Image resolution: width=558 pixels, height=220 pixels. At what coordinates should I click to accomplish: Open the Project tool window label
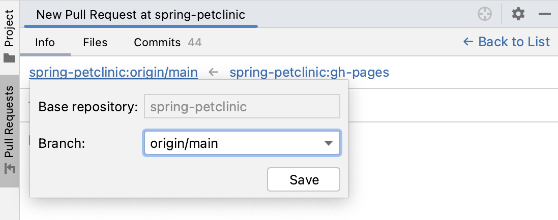9,28
